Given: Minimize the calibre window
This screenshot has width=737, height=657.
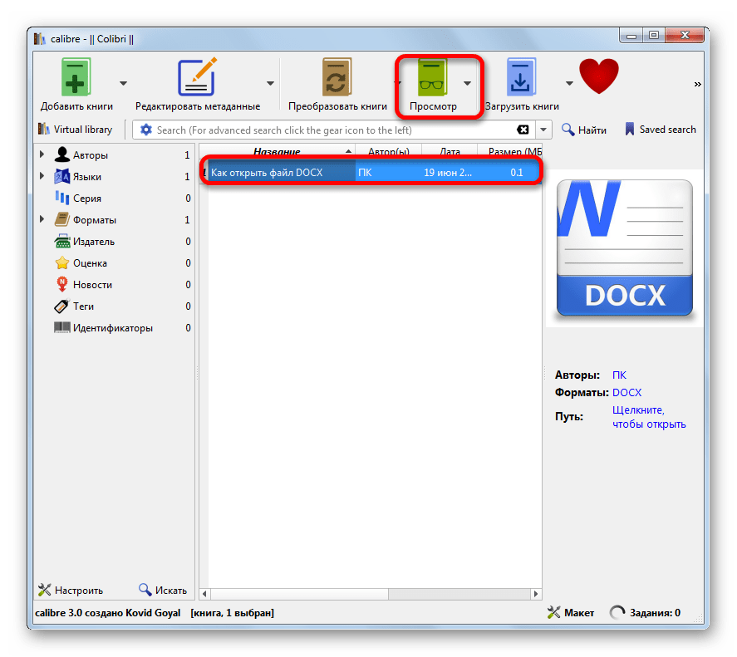Looking at the screenshot, I should (631, 35).
